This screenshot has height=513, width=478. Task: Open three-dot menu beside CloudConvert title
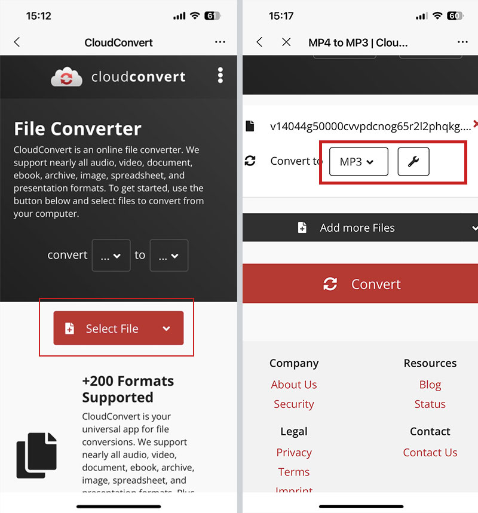point(220,42)
